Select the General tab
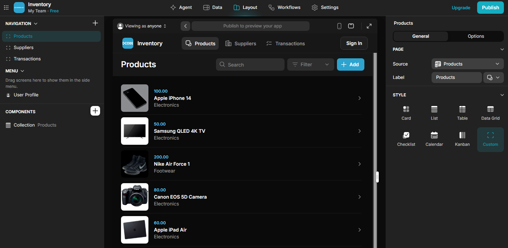The height and width of the screenshot is (248, 508). pos(421,36)
